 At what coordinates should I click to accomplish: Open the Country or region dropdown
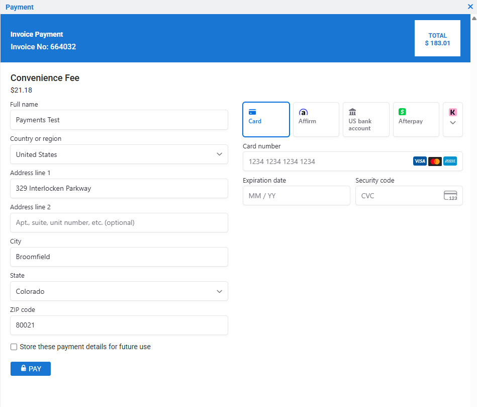point(119,154)
